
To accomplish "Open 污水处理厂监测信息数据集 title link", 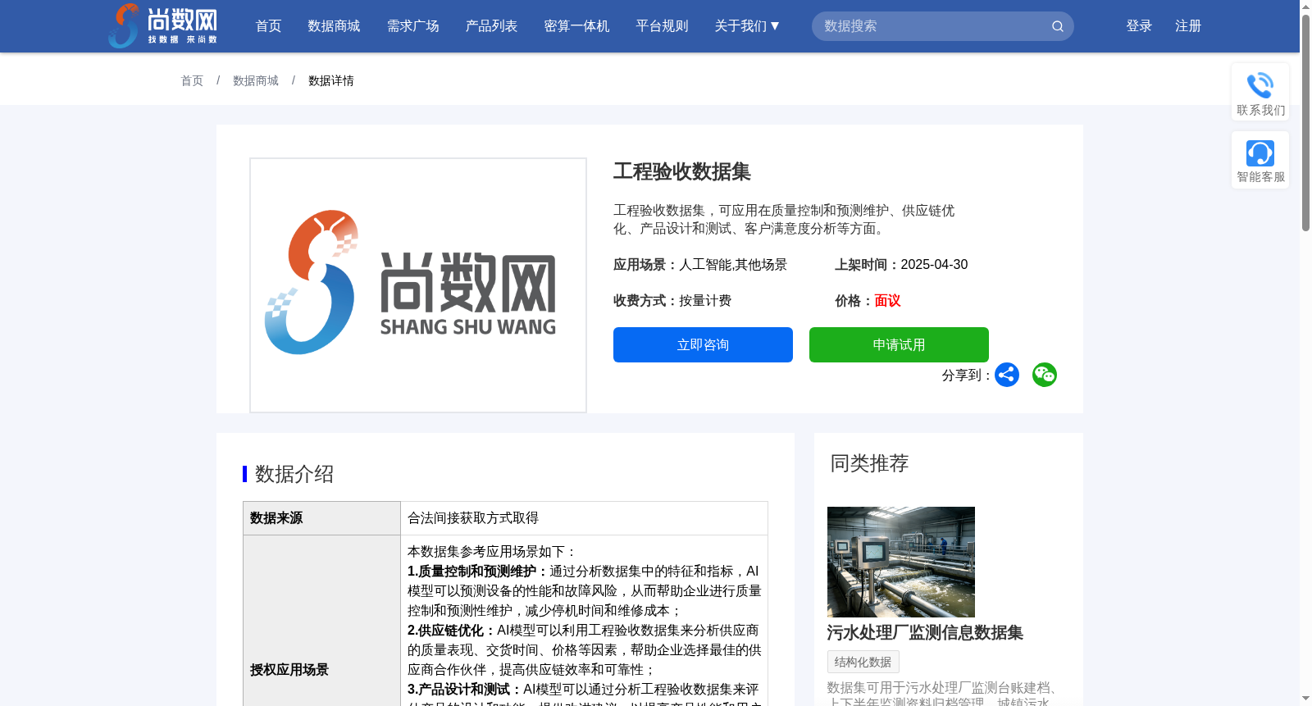I will (925, 632).
